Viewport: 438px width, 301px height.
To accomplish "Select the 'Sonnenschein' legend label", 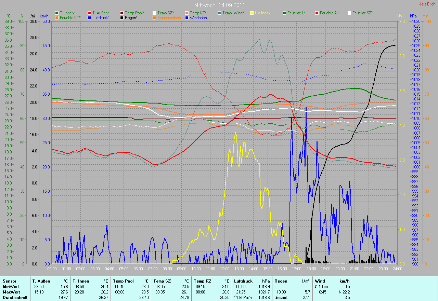I will pos(169,17).
